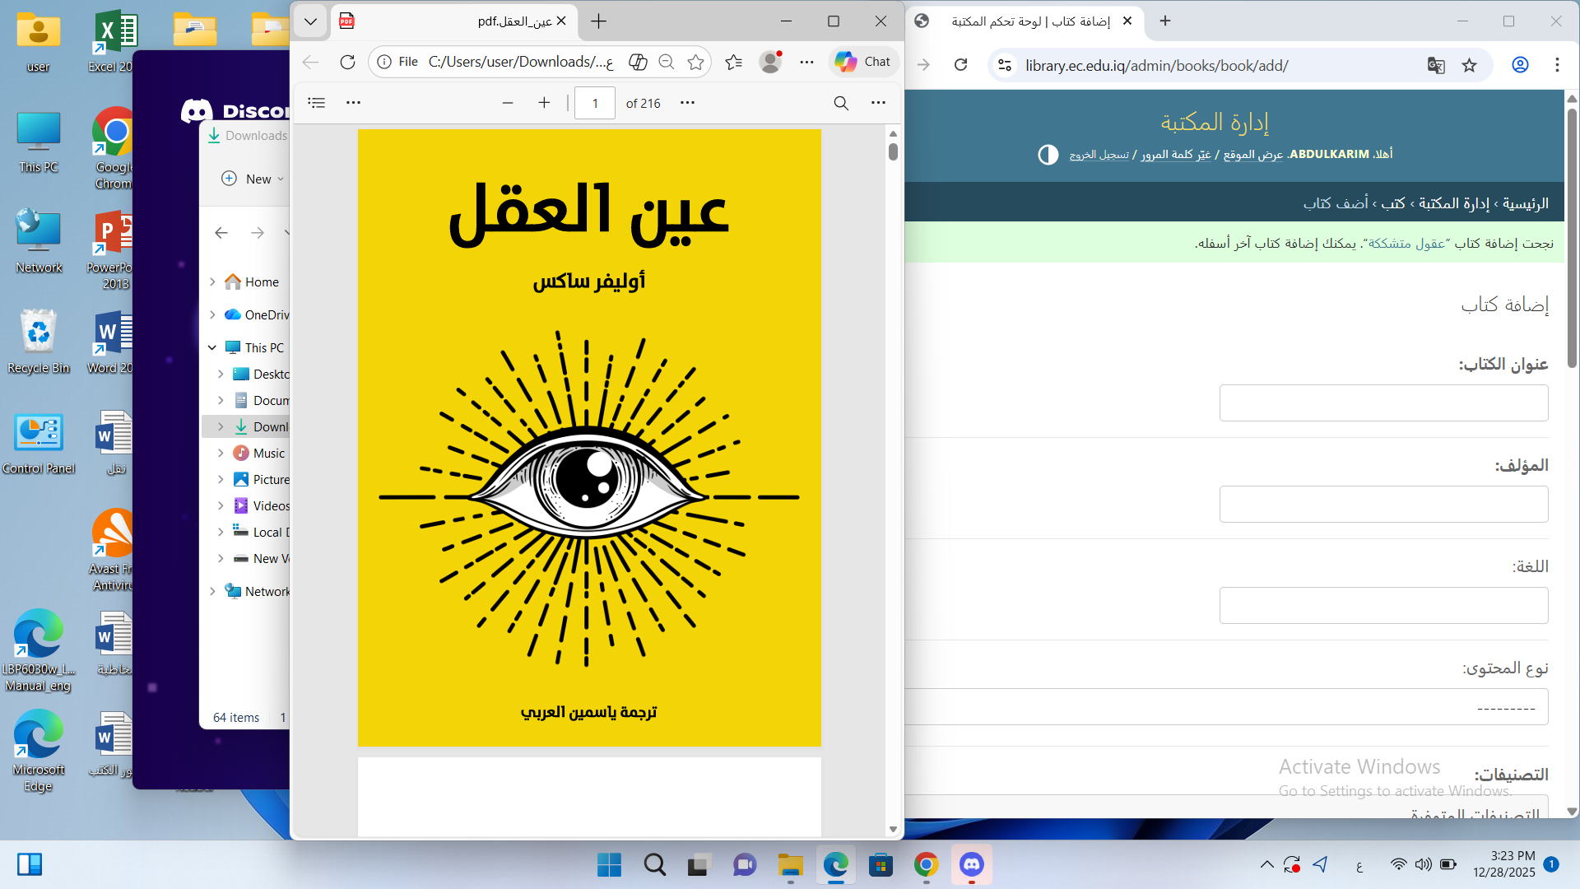Viewport: 1580px width, 889px height.
Task: Click Edge zoom magnifier in address bar
Action: click(667, 62)
